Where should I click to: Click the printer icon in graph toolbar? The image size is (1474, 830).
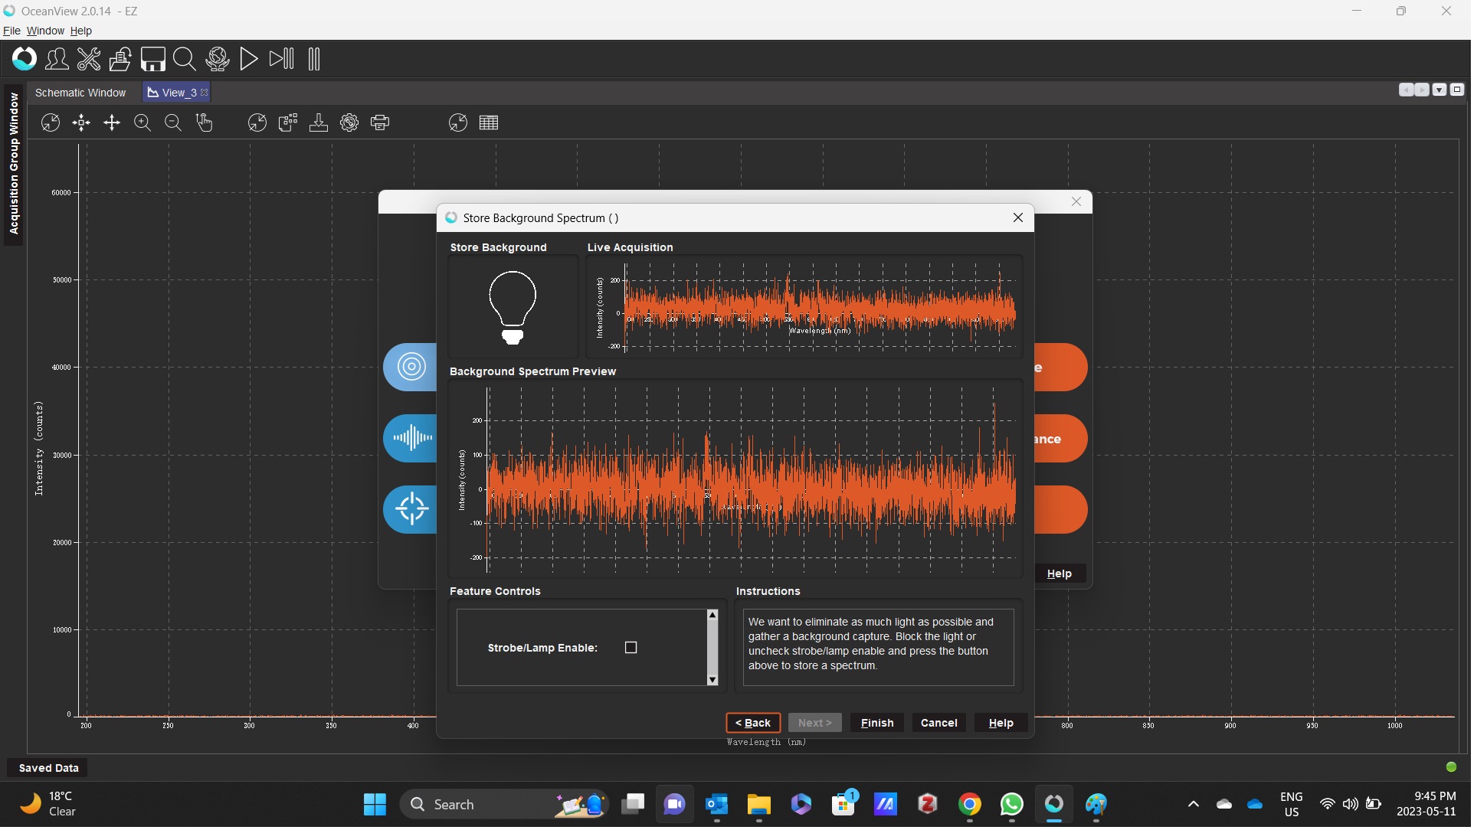point(380,123)
